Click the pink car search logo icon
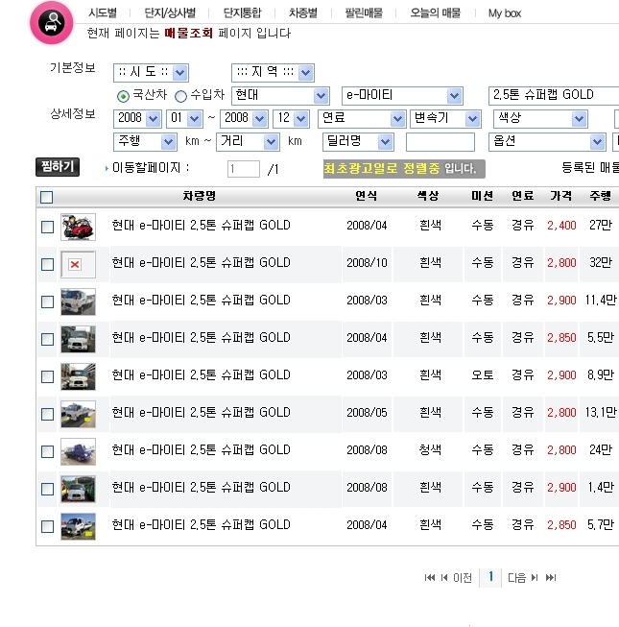This screenshot has width=619, height=627. pyautogui.click(x=52, y=23)
